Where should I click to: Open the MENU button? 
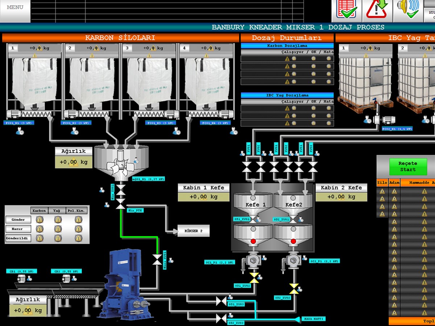pos(15,11)
